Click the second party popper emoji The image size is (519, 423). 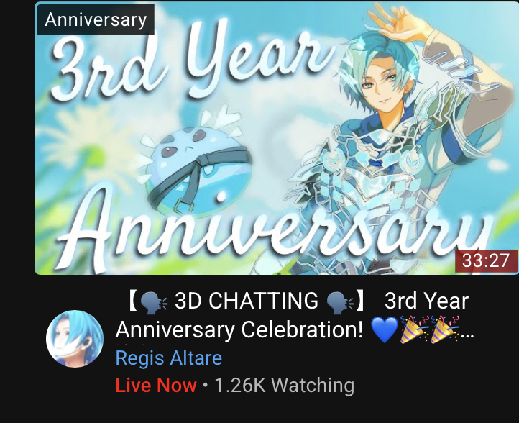444,329
